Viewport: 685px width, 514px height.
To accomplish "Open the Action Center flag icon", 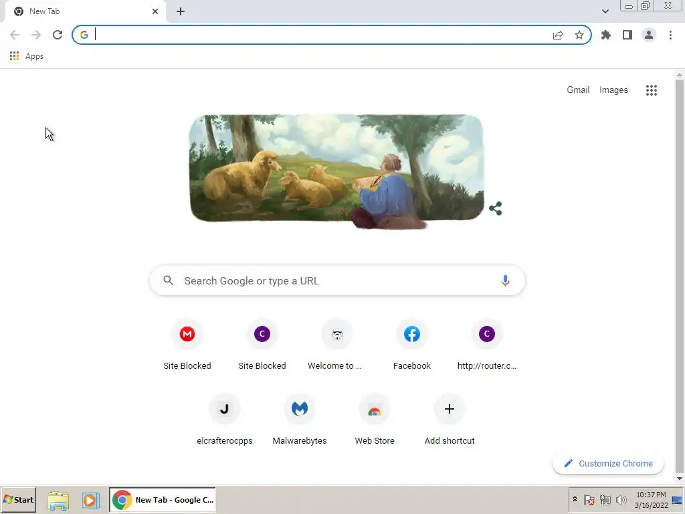I will [x=589, y=499].
